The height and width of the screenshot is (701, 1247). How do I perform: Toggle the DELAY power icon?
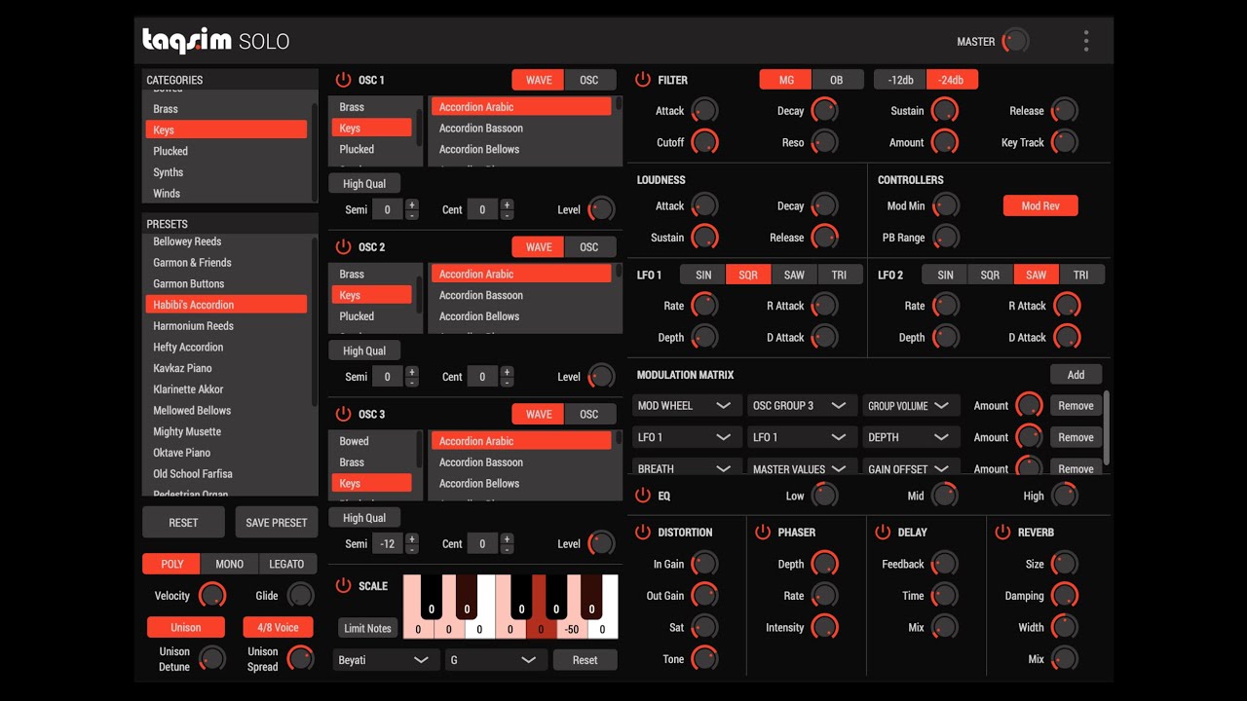pos(883,533)
